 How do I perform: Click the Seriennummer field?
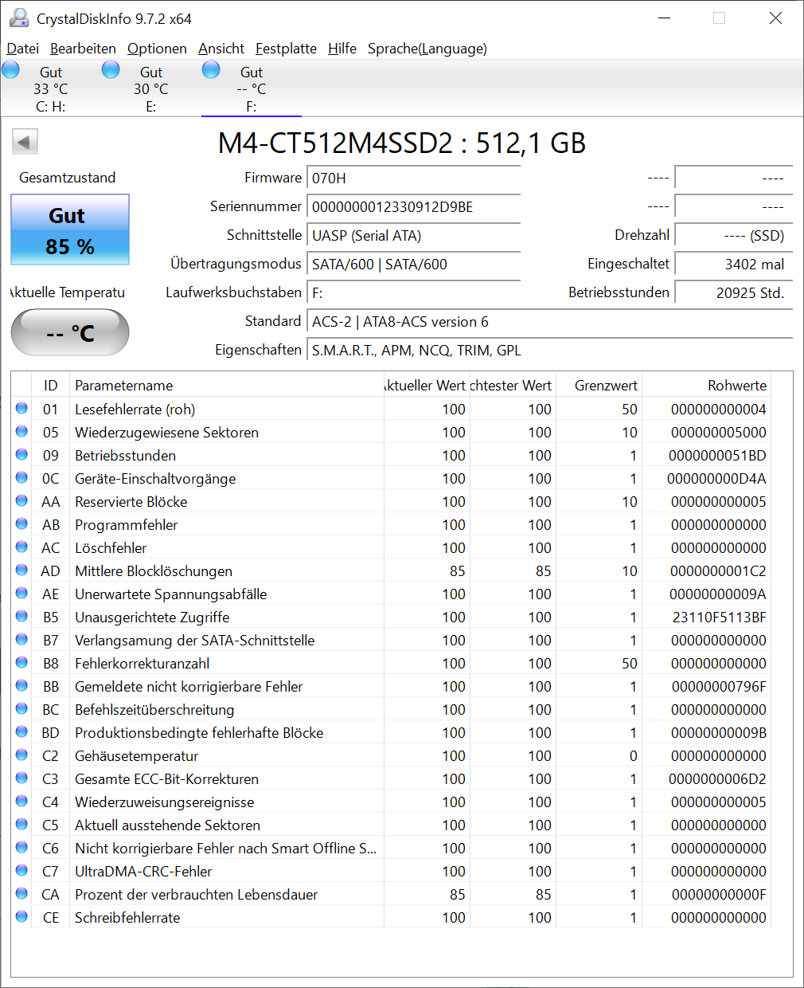pyautogui.click(x=413, y=206)
